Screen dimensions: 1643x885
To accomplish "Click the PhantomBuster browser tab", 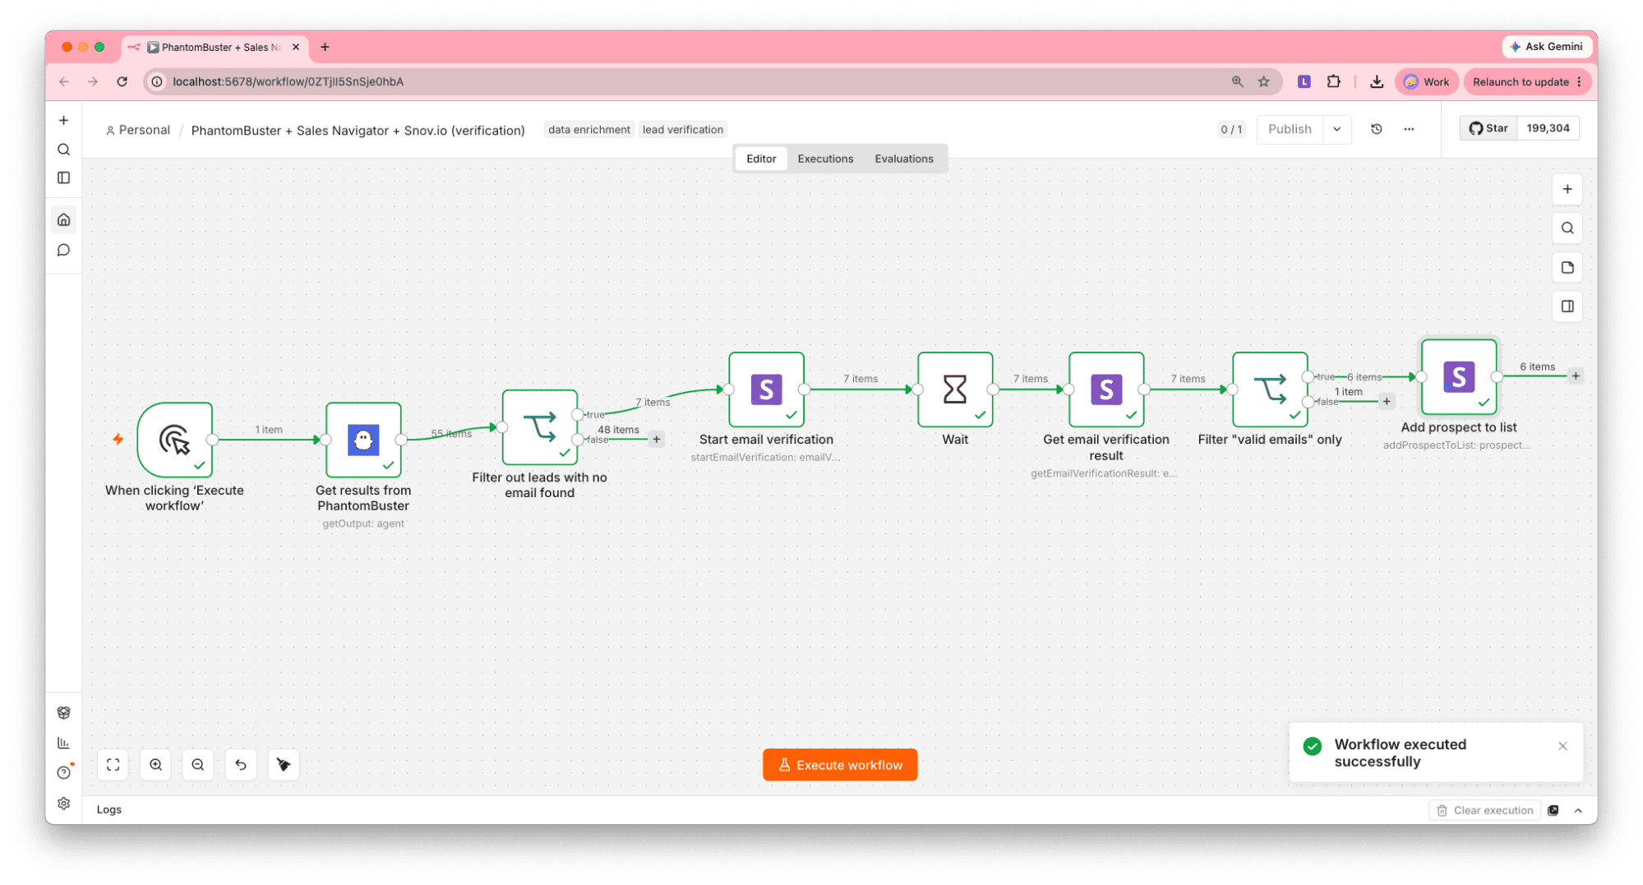I will point(215,47).
